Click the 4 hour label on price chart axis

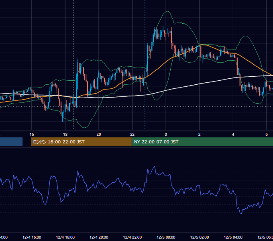[233, 135]
